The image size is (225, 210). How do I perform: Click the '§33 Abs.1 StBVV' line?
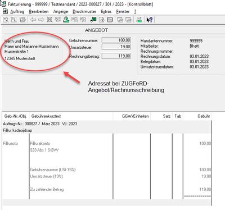44,150
